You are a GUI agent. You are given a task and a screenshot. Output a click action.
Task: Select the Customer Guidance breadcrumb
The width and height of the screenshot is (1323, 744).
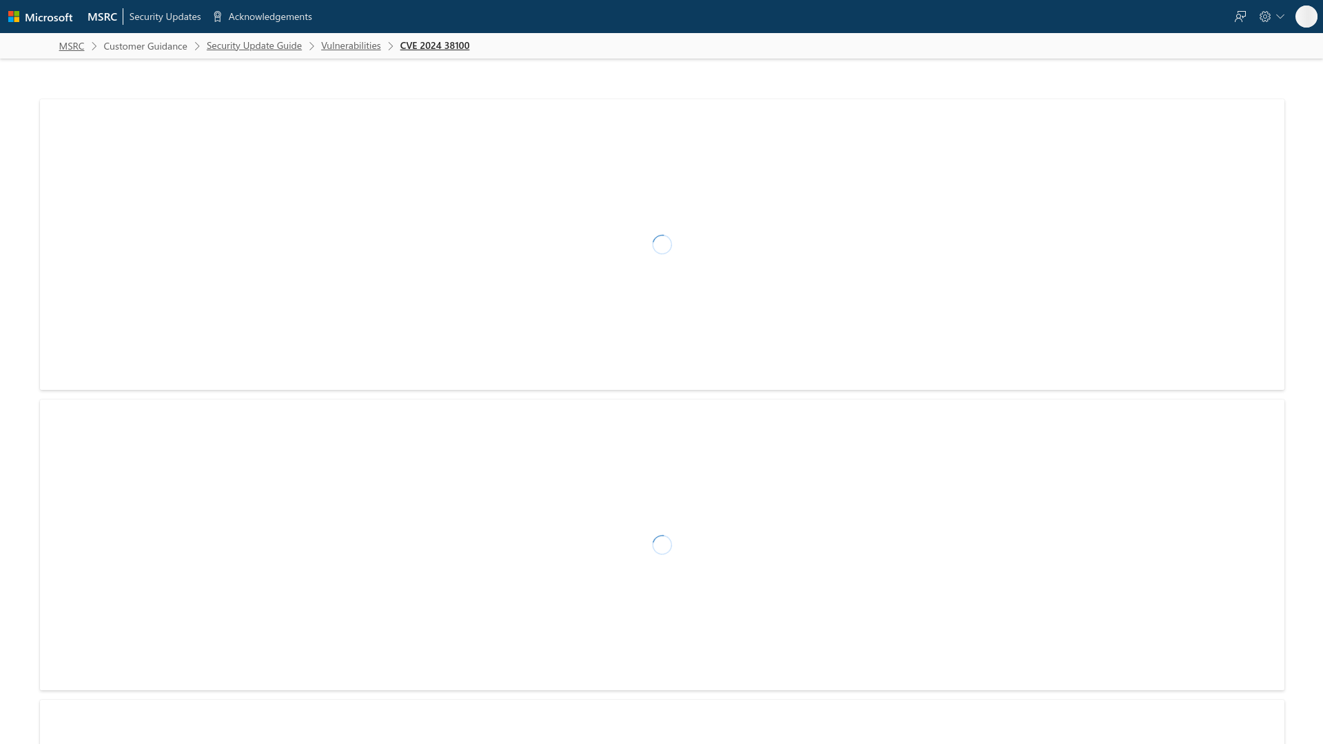click(x=145, y=45)
